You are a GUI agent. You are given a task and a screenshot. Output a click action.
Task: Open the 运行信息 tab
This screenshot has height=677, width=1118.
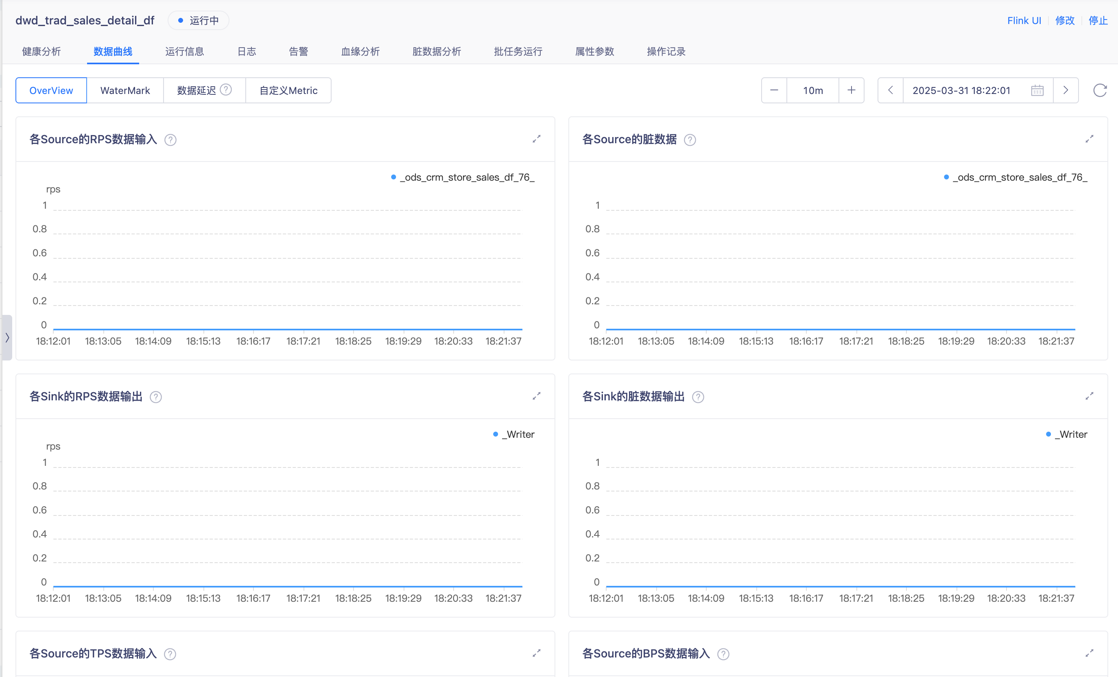tap(185, 51)
